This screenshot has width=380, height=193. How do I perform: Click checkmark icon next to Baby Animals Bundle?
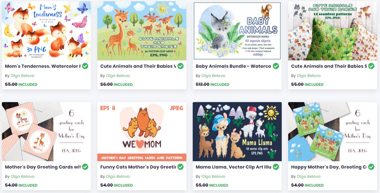point(276,66)
